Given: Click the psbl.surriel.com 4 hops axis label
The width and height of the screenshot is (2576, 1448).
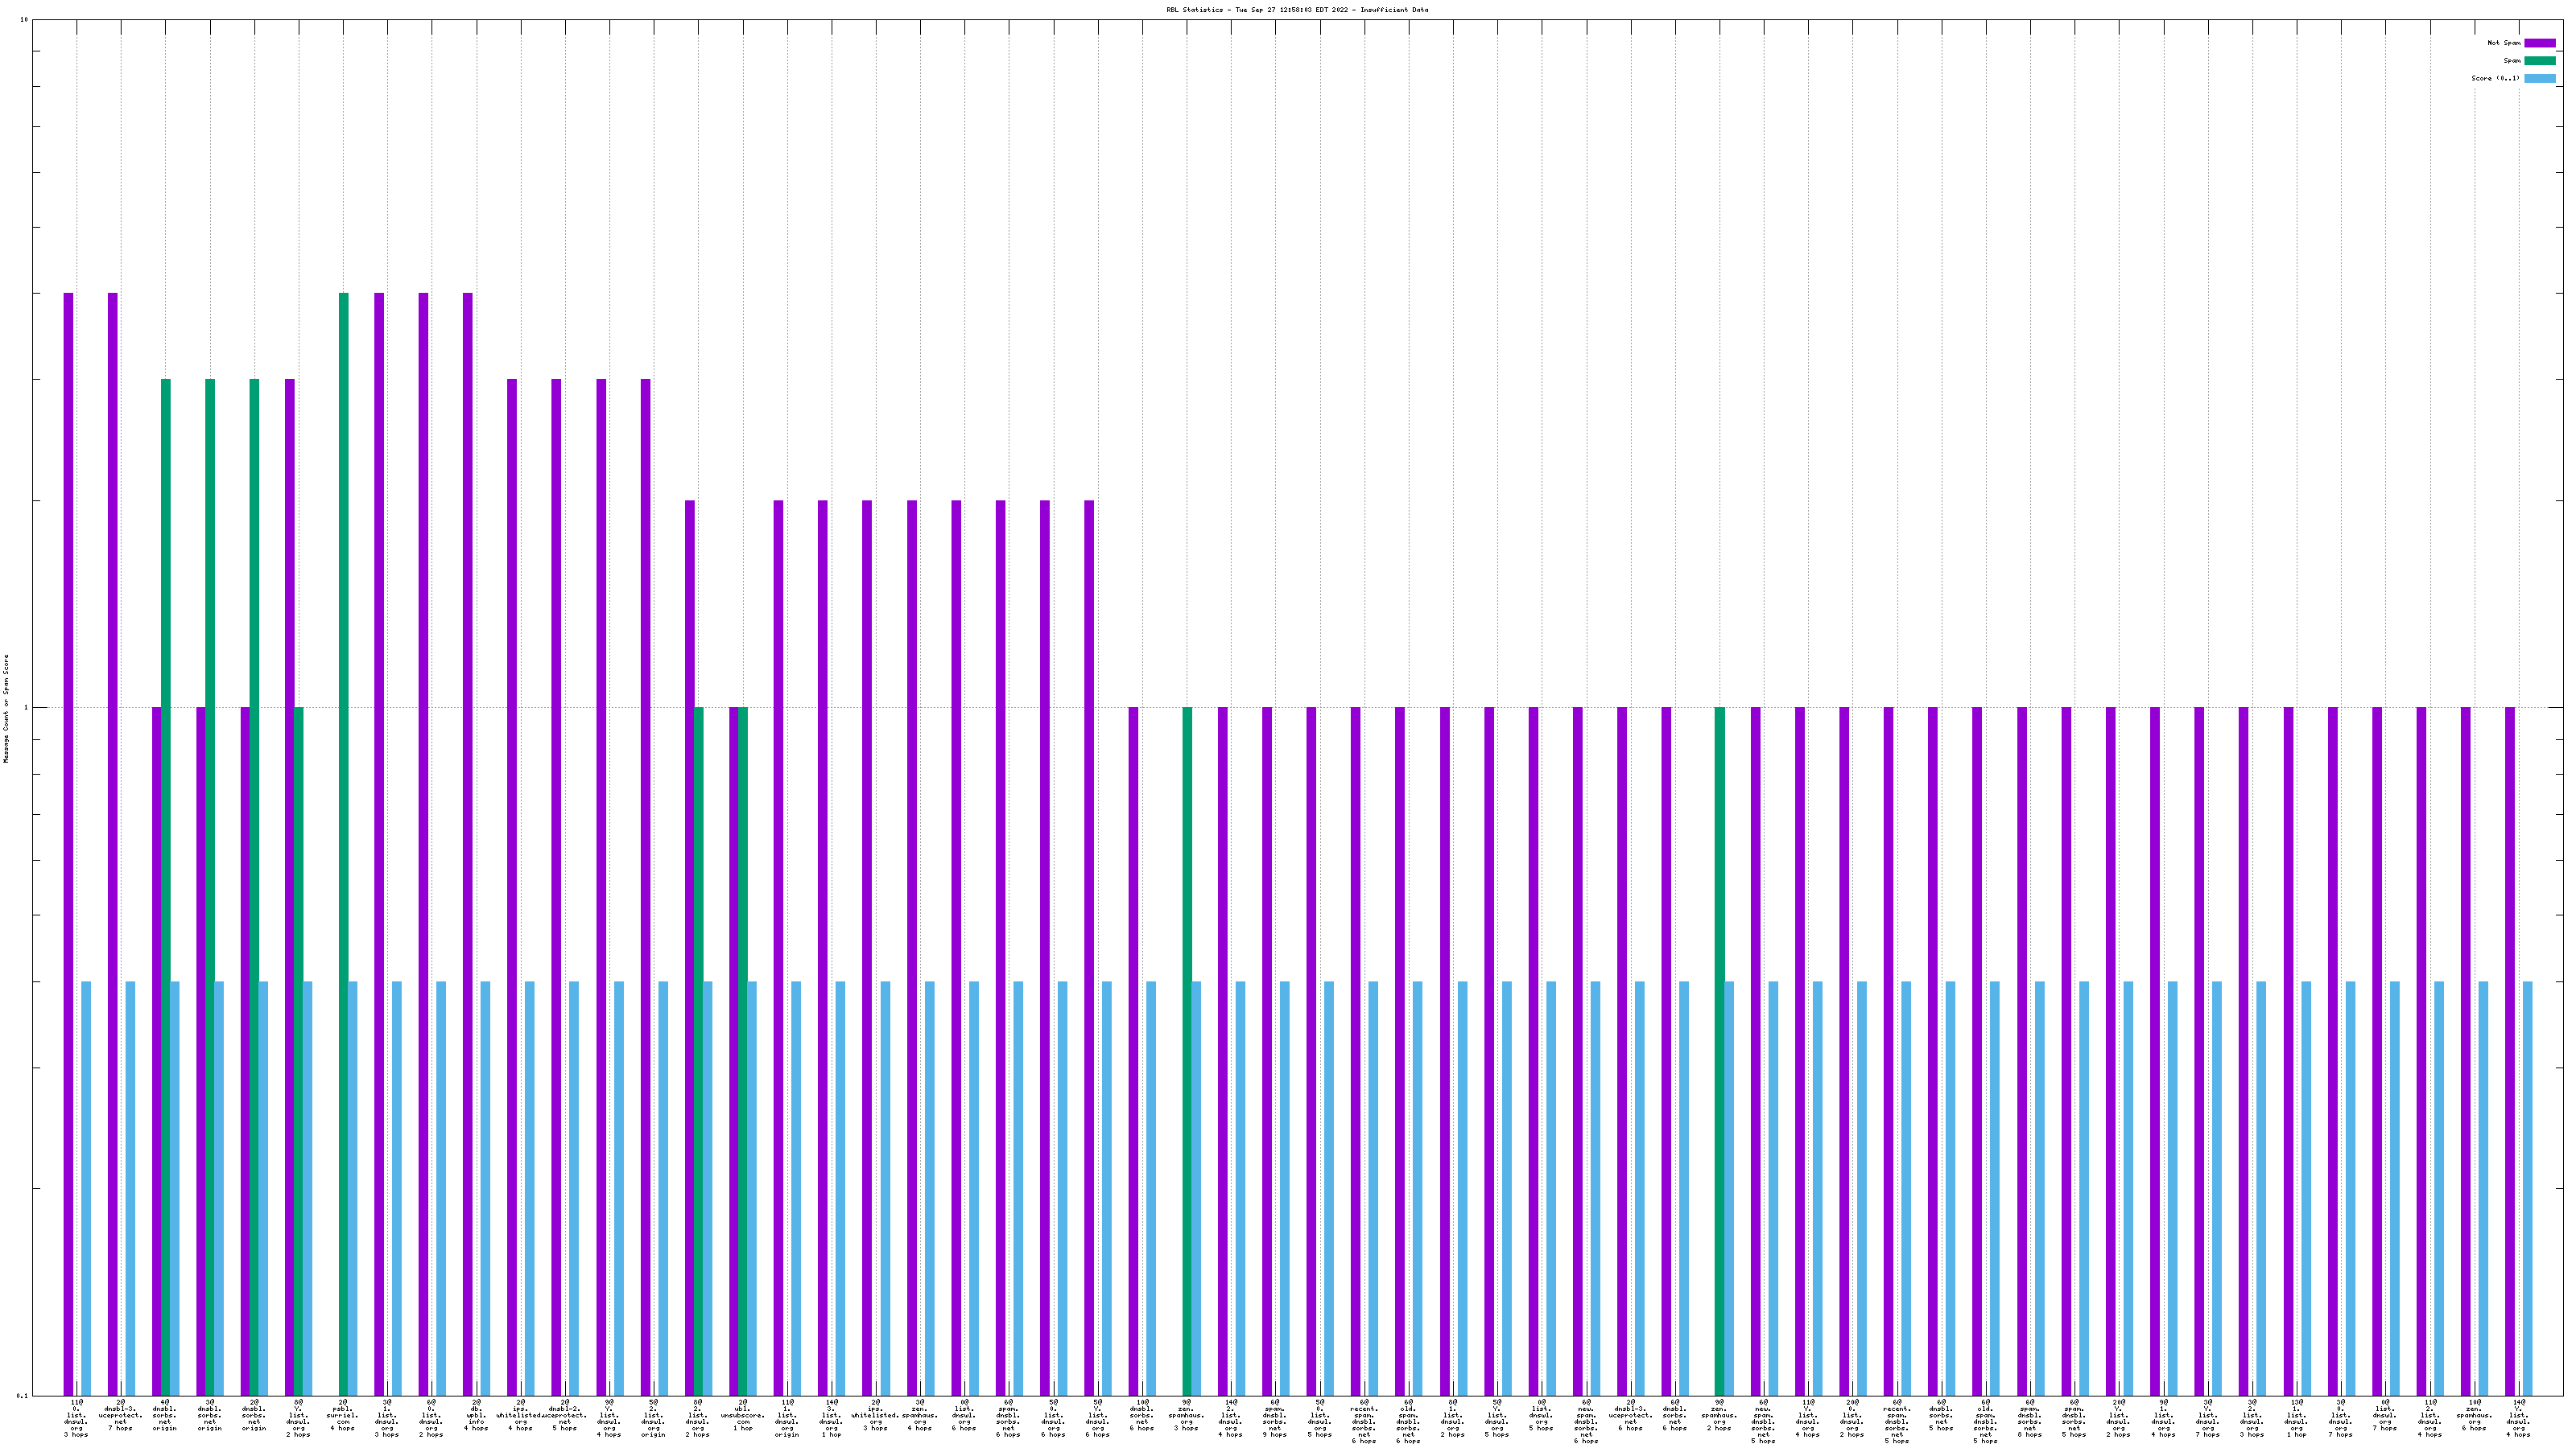Looking at the screenshot, I should click(342, 1416).
